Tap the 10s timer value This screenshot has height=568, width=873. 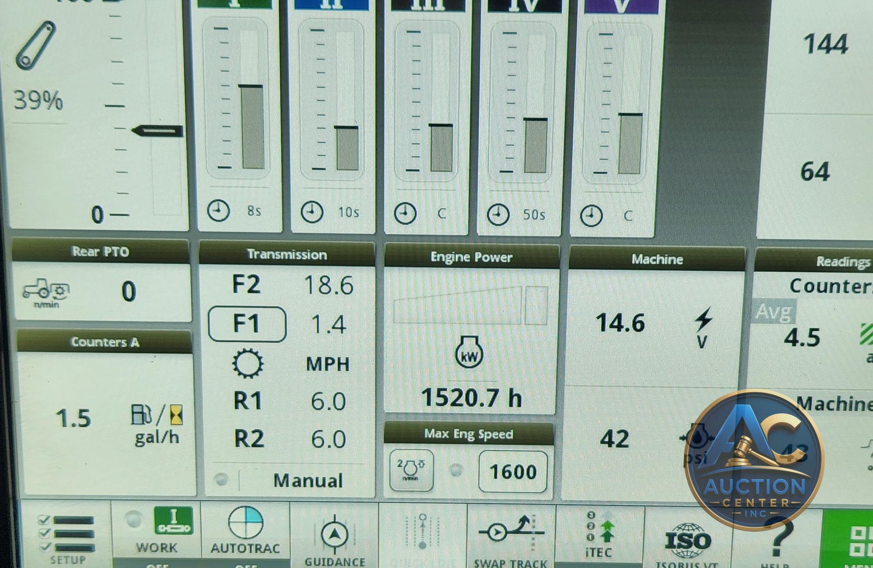point(348,212)
